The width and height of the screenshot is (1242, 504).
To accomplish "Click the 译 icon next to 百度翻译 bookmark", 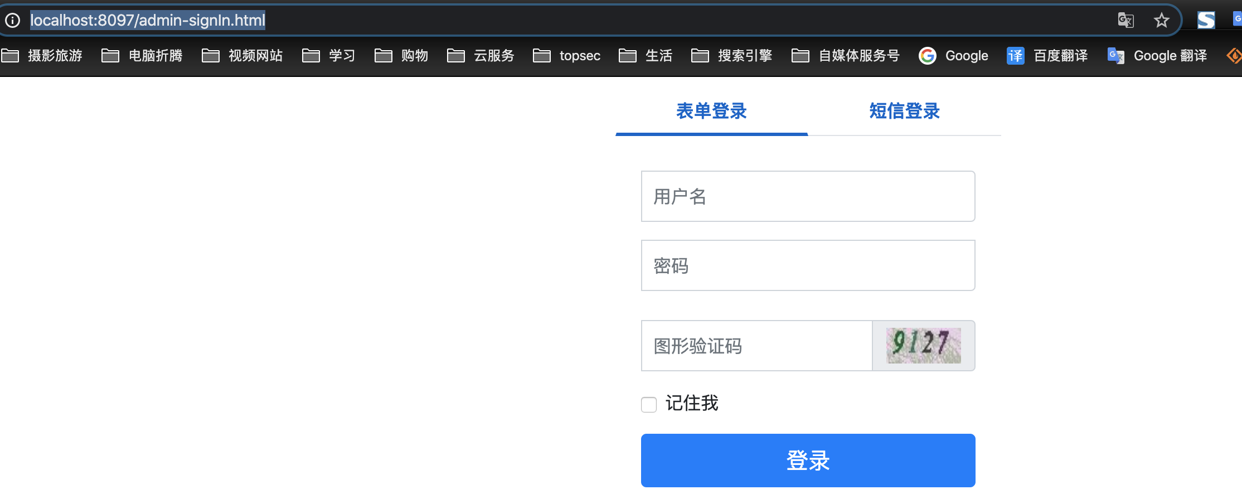I will pos(1016,56).
